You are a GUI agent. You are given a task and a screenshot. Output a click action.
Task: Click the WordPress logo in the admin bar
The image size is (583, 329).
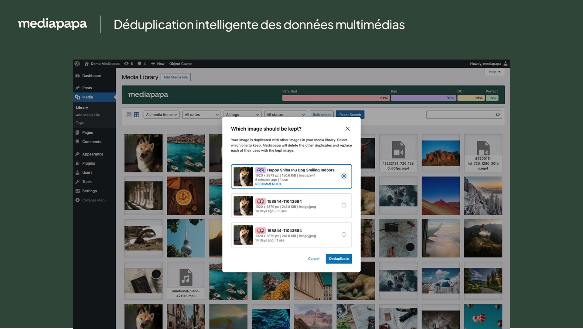click(x=77, y=63)
